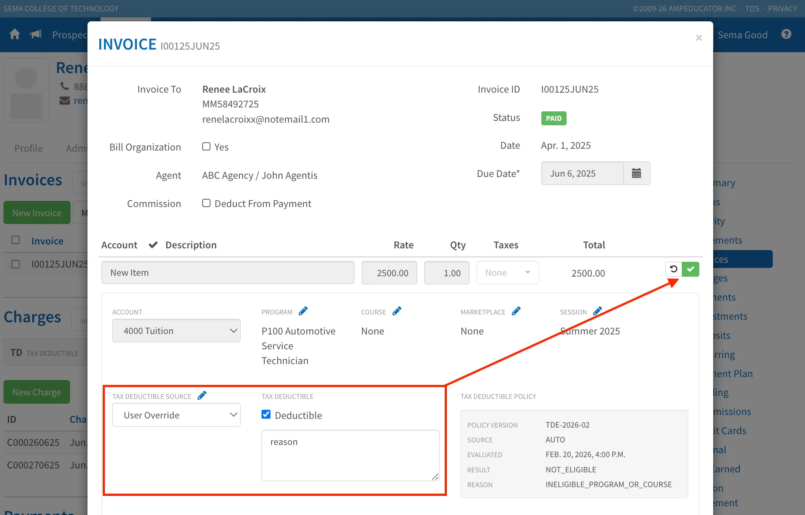Revert the line item changes
805x515 pixels.
point(674,269)
